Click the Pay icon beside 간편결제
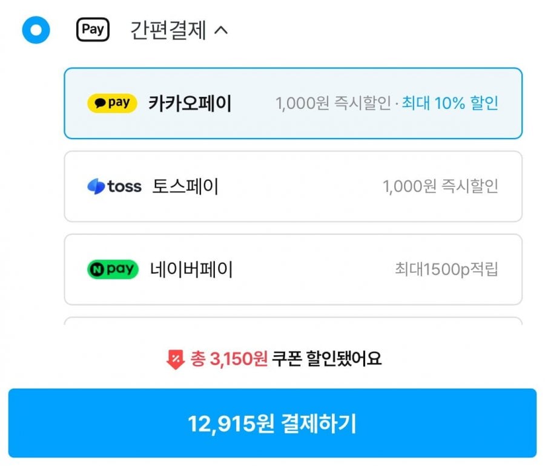The height and width of the screenshot is (466, 545). coord(93,30)
